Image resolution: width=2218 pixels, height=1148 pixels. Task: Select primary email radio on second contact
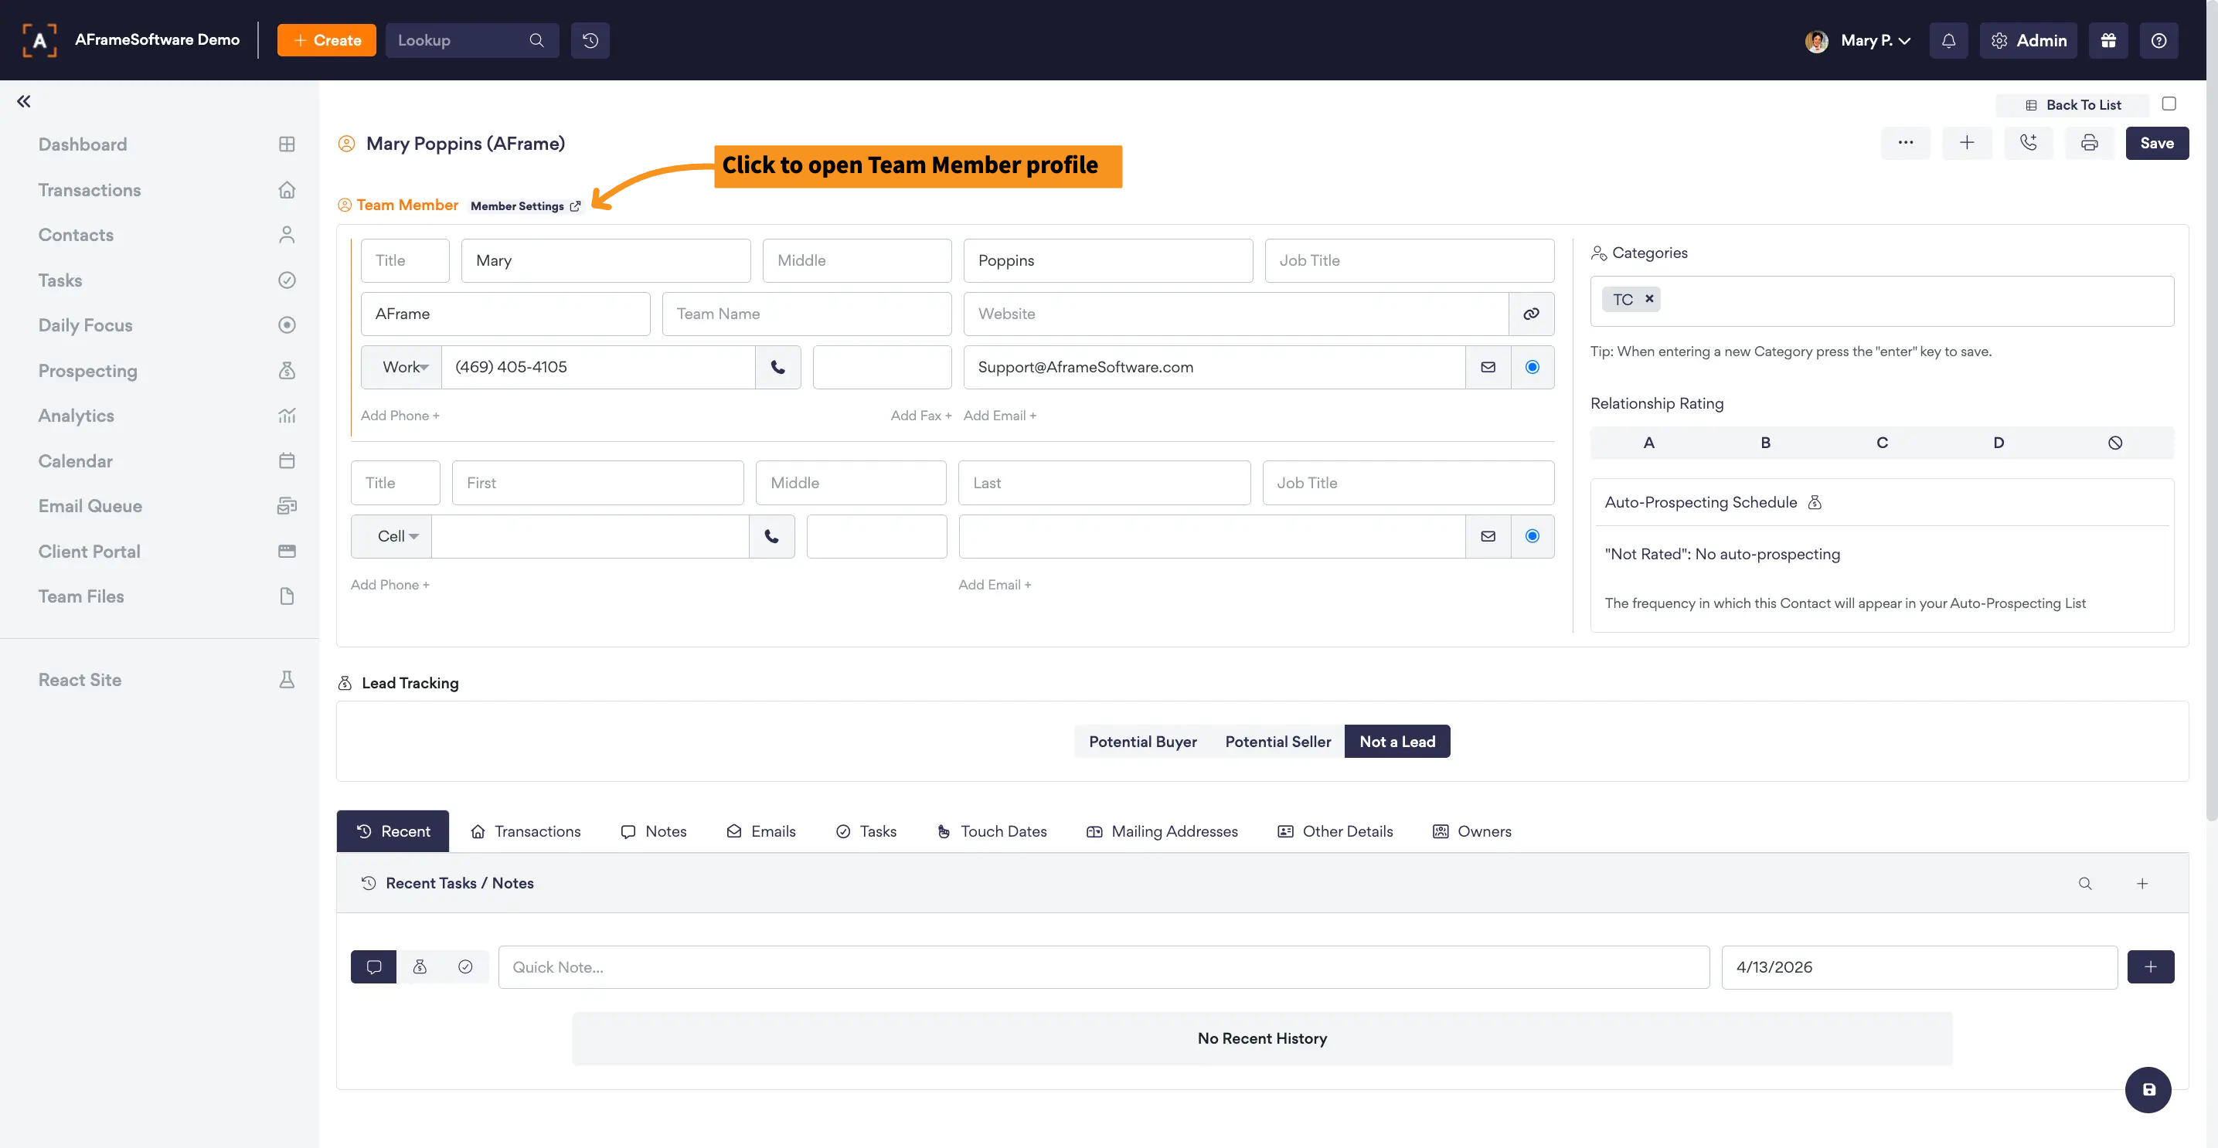point(1532,536)
